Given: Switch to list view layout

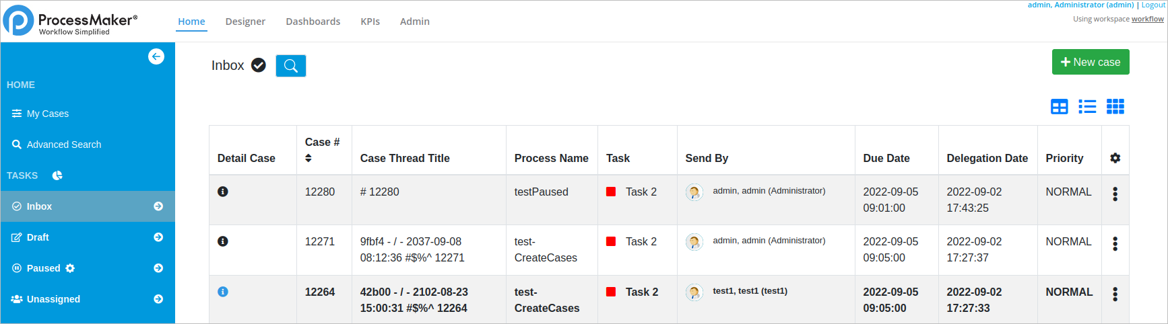Looking at the screenshot, I should (x=1086, y=107).
